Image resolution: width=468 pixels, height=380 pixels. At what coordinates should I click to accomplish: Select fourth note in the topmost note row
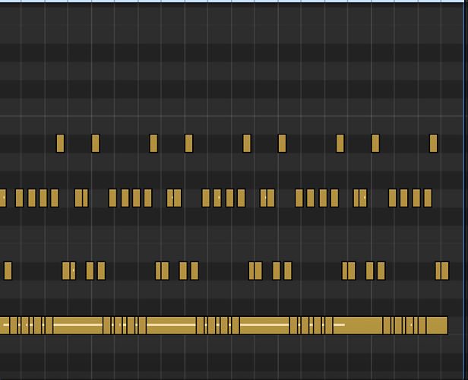coord(188,144)
